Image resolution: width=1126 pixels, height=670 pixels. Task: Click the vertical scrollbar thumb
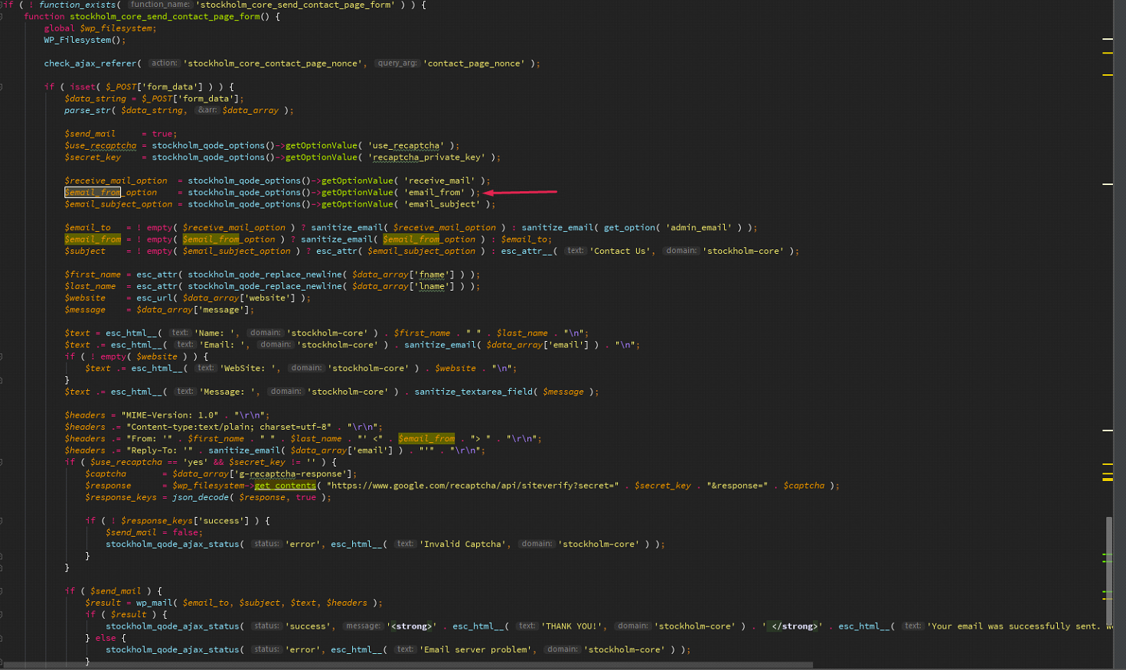pos(1108,571)
